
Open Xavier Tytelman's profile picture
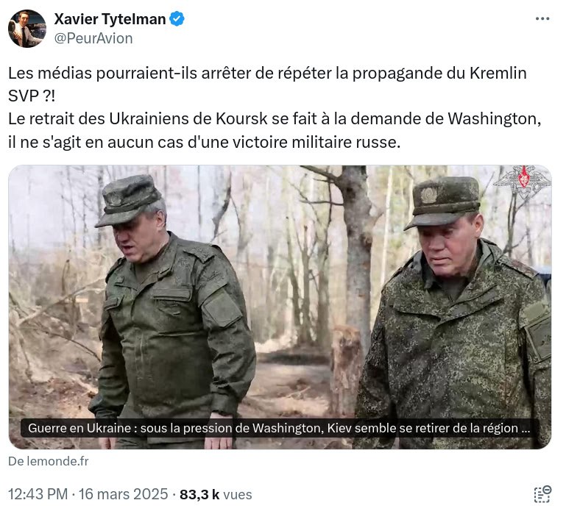[27, 29]
